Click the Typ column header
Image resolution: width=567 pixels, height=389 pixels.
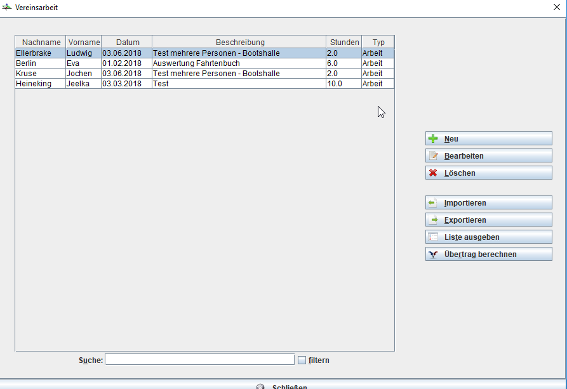coord(378,43)
